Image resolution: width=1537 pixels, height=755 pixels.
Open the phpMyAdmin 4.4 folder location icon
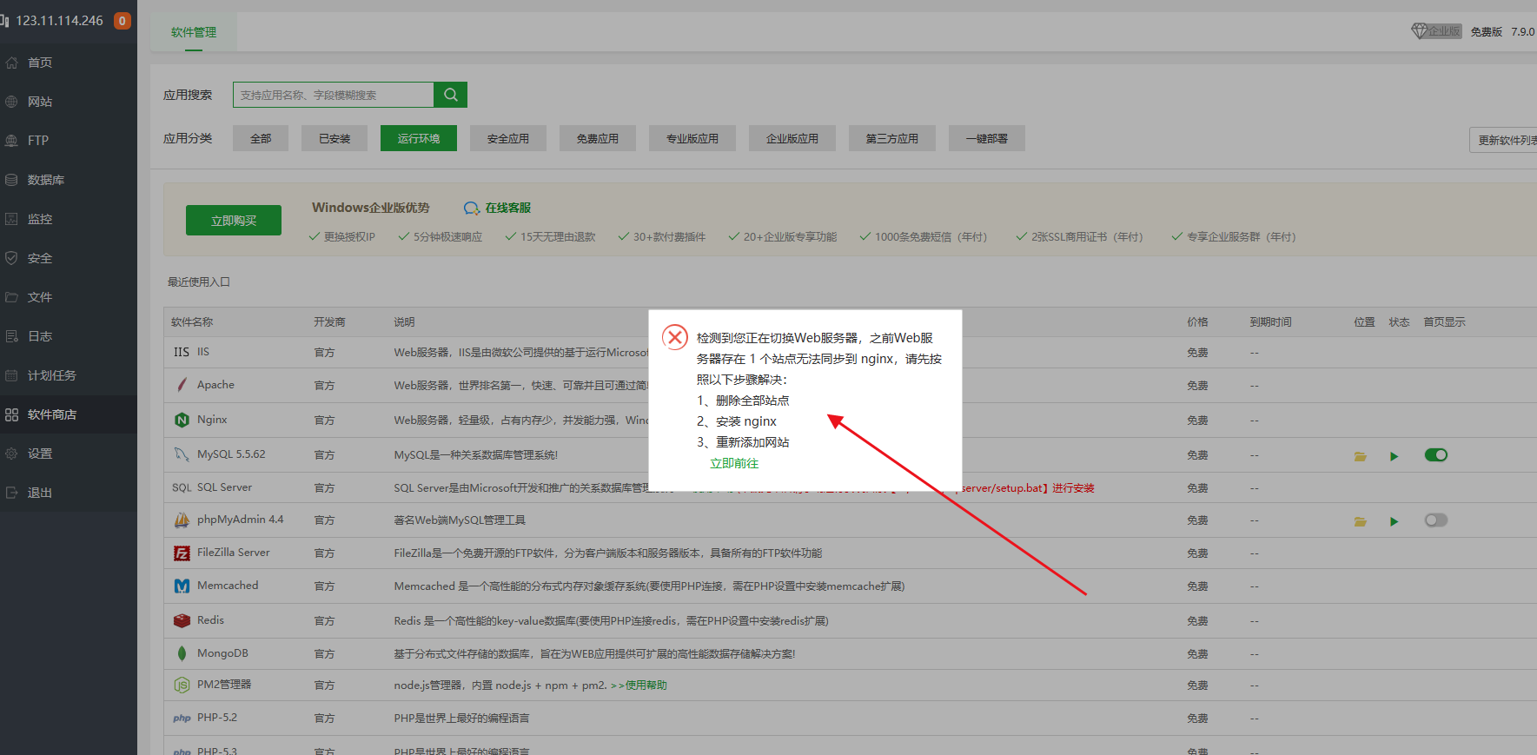click(1361, 521)
